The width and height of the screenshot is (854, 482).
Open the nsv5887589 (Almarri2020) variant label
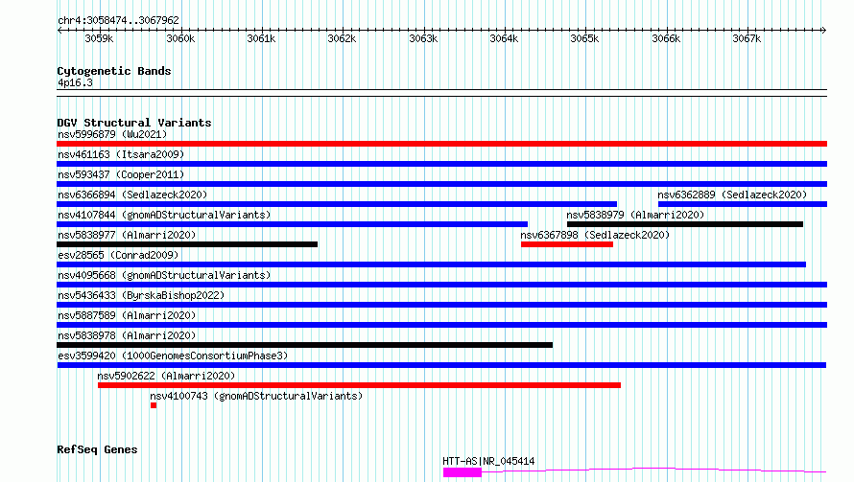[127, 315]
